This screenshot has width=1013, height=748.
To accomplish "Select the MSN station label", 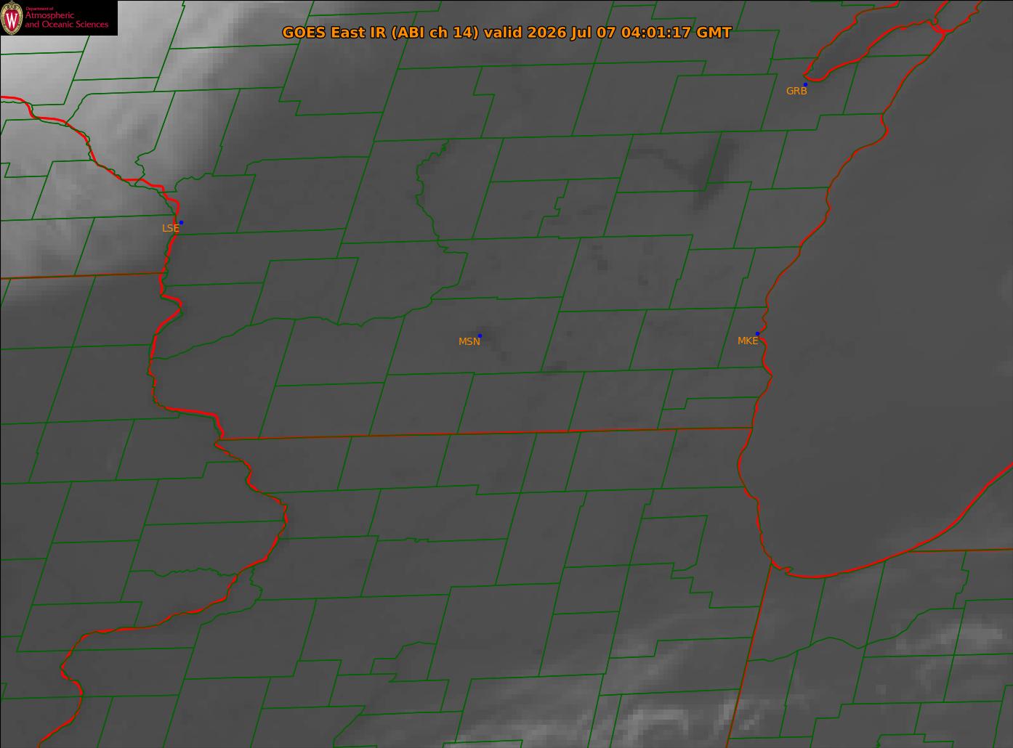I will 469,341.
